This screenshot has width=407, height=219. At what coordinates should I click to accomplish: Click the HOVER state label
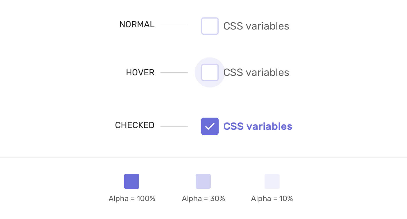[140, 72]
